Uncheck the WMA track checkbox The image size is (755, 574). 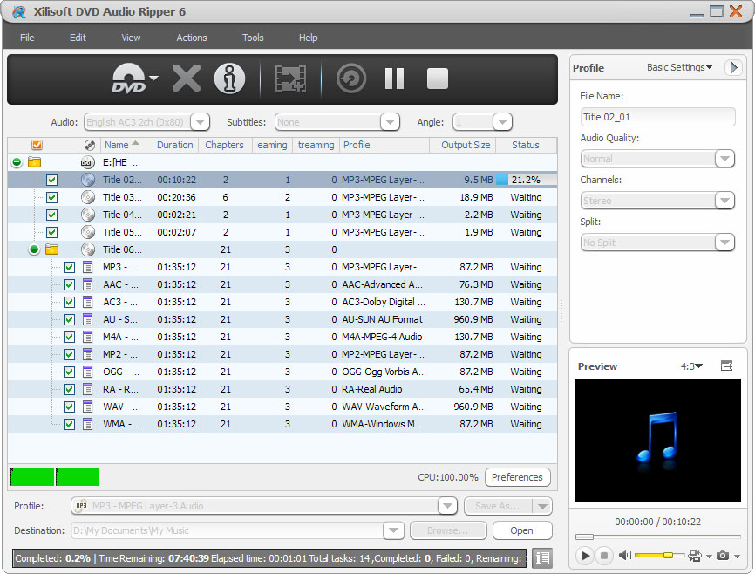[69, 424]
